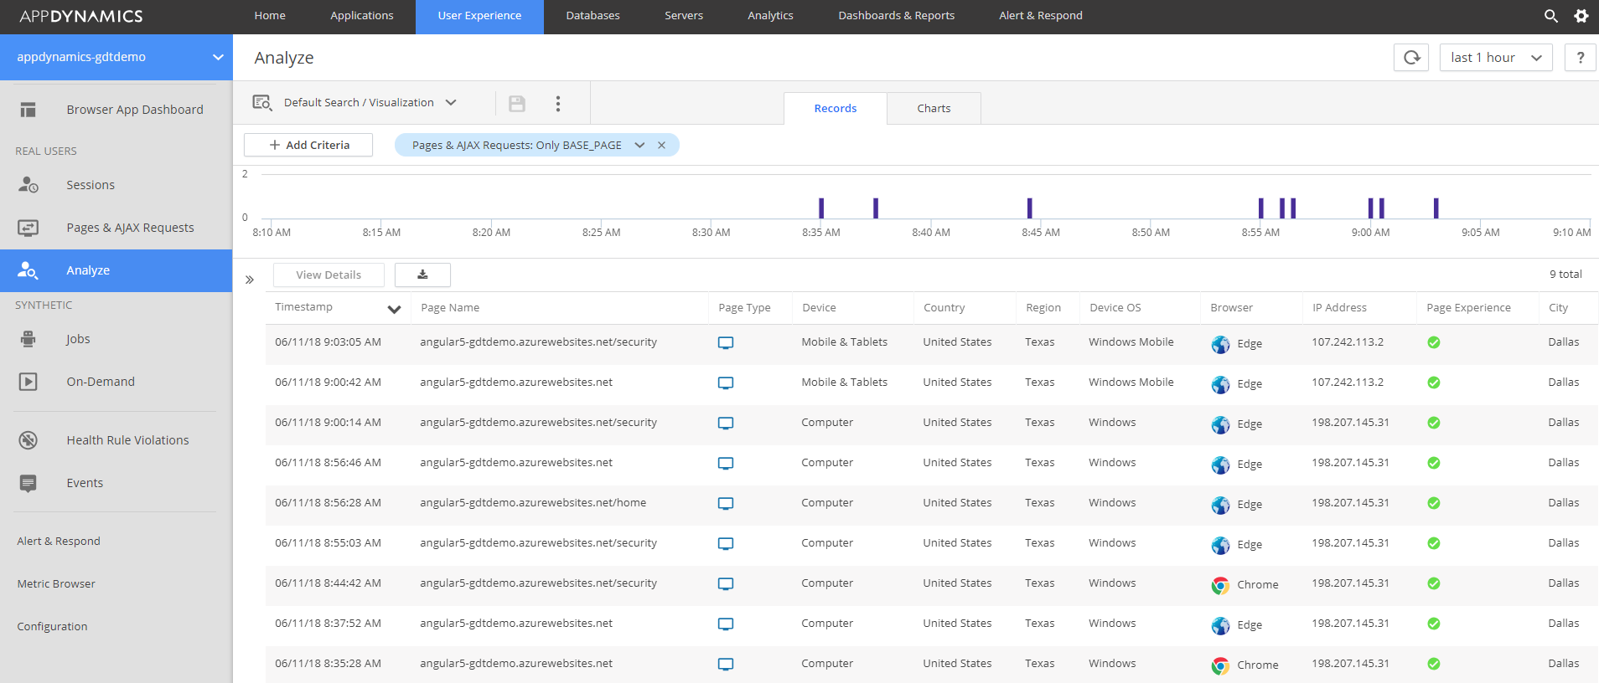1599x683 pixels.
Task: Open the last 1 hour time range dropdown
Action: [x=1496, y=58]
